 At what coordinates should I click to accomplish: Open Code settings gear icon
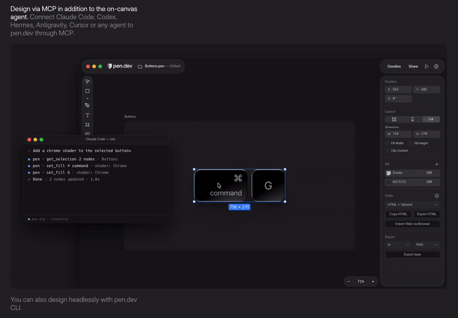pos(437,196)
